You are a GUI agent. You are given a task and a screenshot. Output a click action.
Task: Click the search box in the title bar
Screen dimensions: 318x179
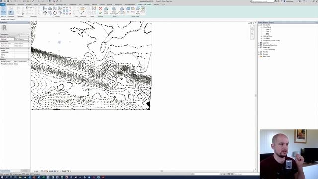tap(263, 1)
